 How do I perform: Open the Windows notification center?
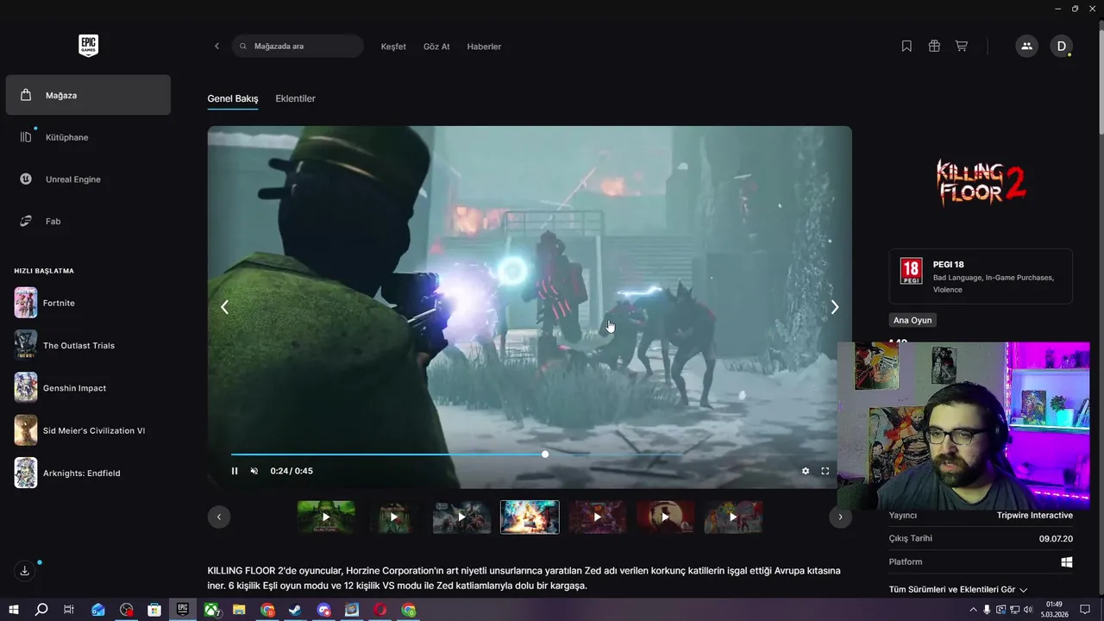pos(1085,610)
